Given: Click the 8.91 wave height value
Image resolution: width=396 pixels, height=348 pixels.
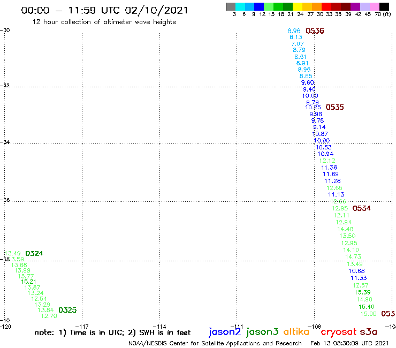Looking at the screenshot, I should 302,63.
